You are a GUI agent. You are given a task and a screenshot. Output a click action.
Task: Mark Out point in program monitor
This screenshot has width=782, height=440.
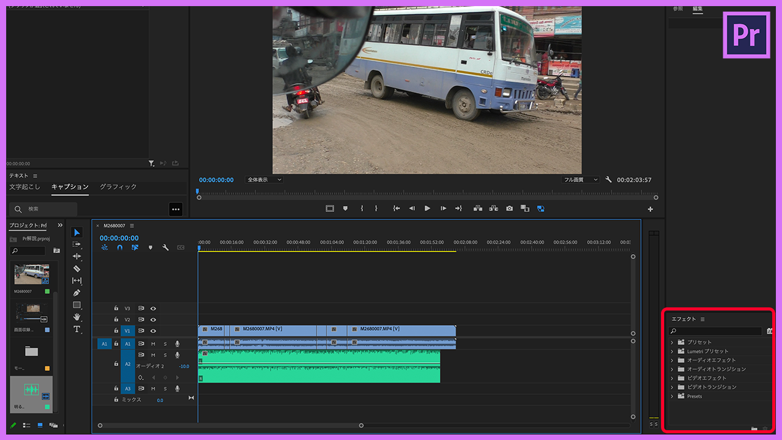(x=376, y=208)
